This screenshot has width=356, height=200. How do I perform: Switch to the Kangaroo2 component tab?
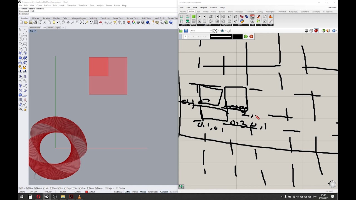point(293,12)
